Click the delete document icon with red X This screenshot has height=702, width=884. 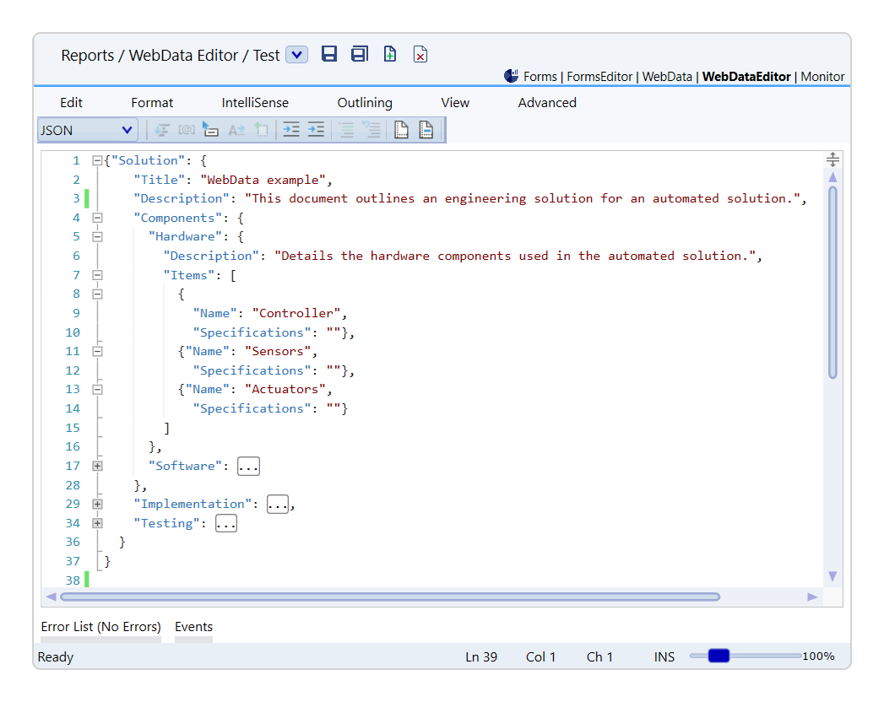(420, 55)
